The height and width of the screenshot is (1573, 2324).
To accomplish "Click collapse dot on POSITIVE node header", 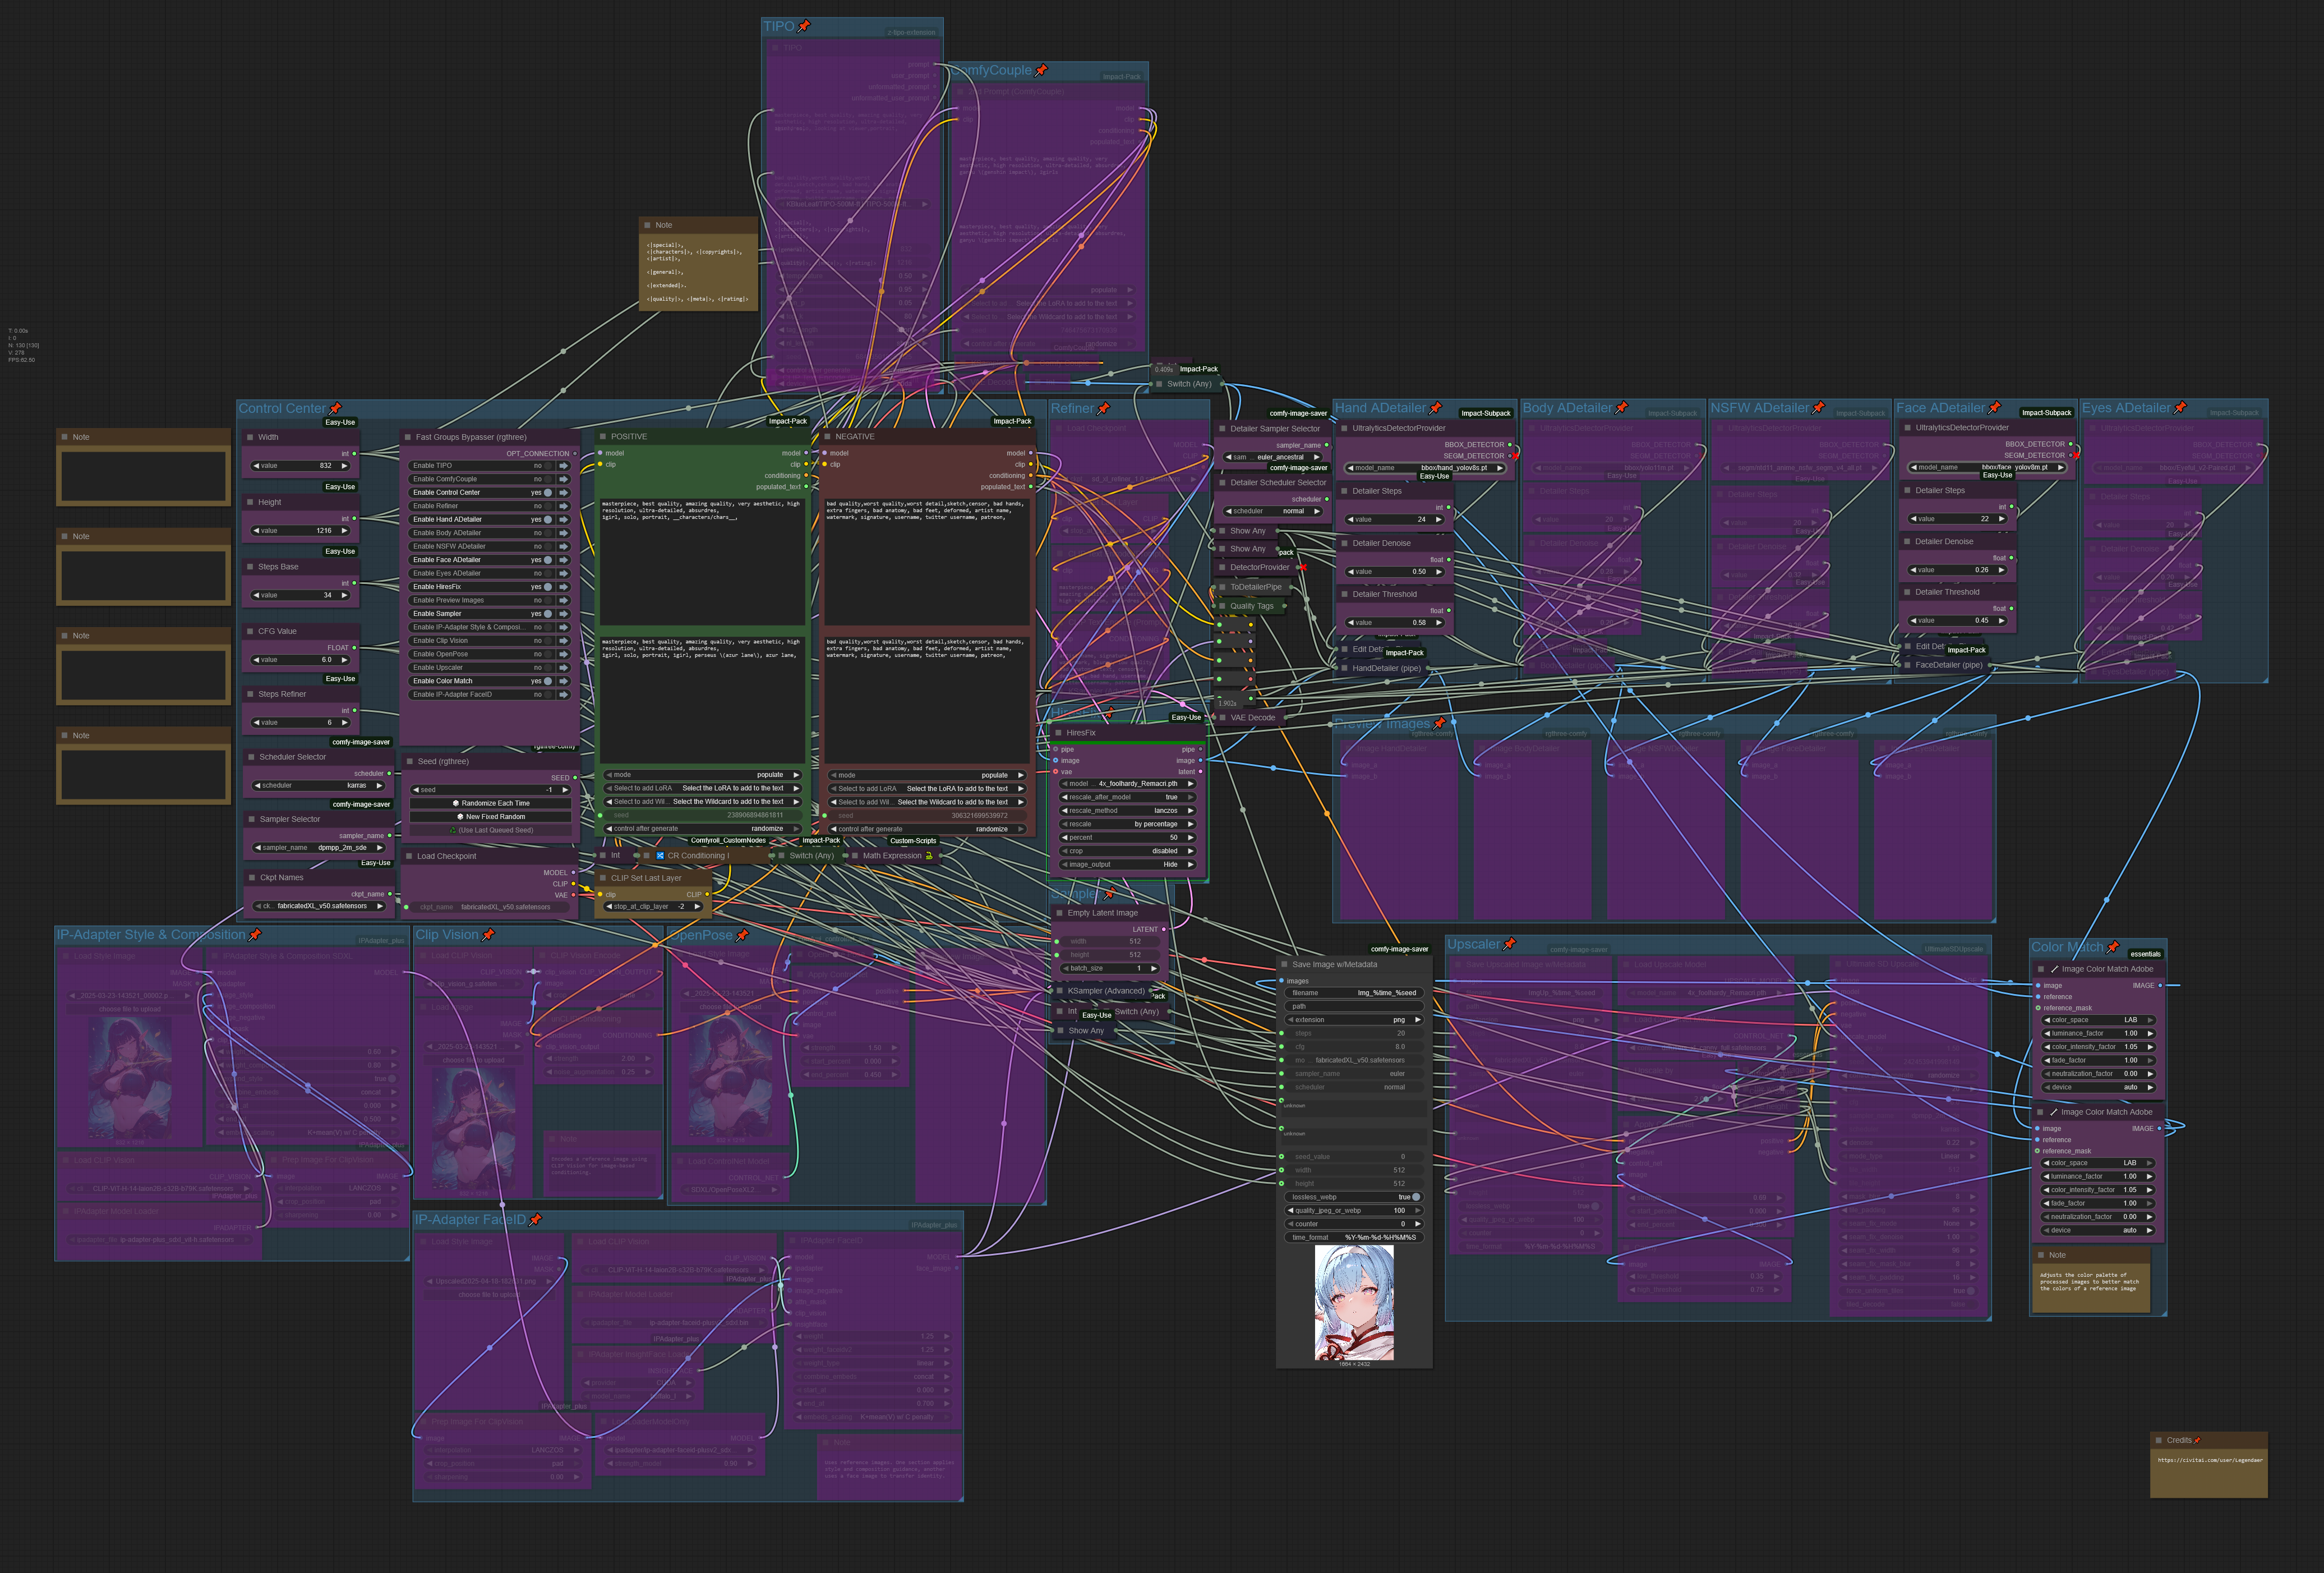I will click(603, 437).
